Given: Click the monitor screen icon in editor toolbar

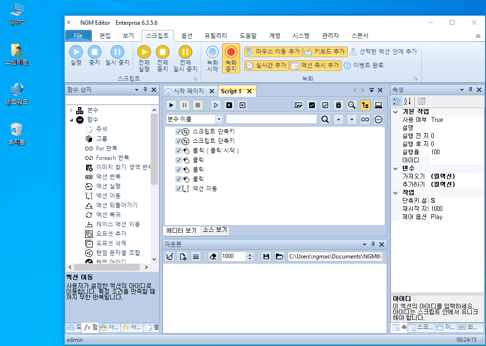Looking at the screenshot, I should pyautogui.click(x=379, y=105).
